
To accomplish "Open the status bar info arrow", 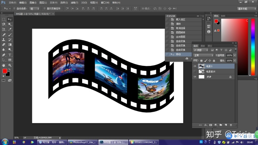I will point(60,138).
